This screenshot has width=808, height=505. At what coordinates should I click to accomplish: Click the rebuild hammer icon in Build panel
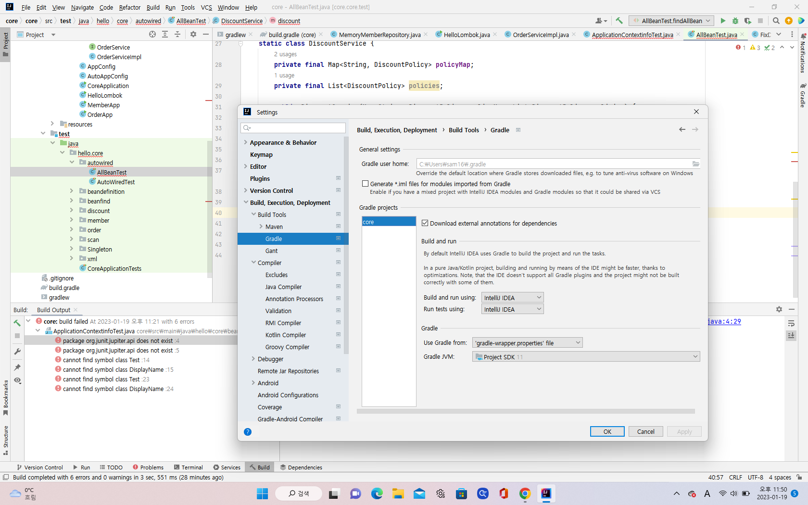(17, 323)
